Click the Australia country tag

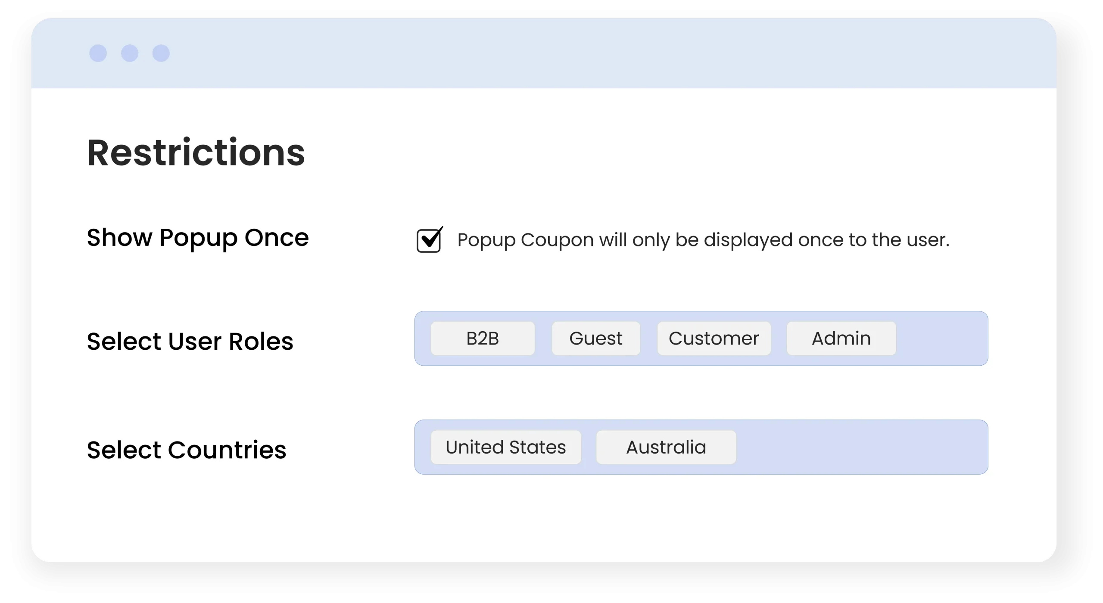pyautogui.click(x=666, y=447)
